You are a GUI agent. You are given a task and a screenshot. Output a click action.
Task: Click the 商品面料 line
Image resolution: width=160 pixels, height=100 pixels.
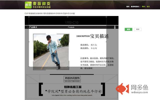(x=88, y=48)
